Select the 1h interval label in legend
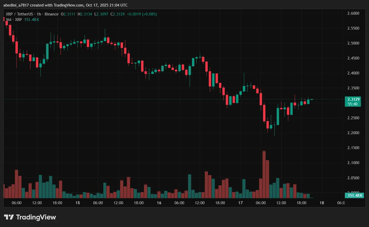The width and height of the screenshot is (369, 227). tap(39, 14)
